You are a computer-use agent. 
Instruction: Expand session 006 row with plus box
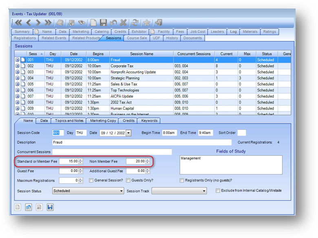click(18, 90)
